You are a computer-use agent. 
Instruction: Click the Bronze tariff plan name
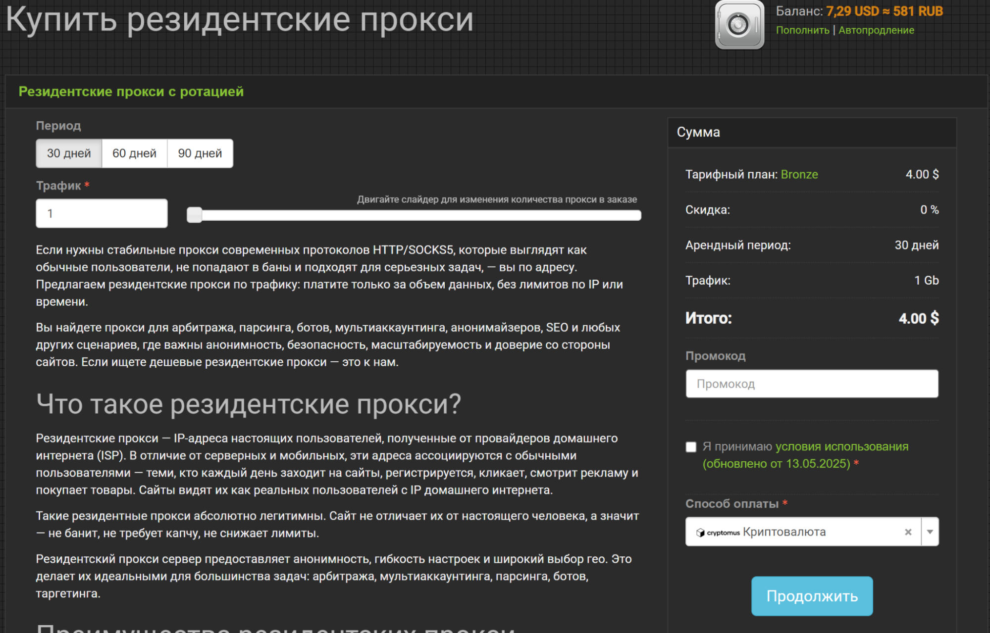[799, 174]
